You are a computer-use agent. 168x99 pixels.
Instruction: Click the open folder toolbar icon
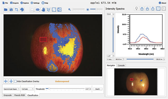click(6, 10)
